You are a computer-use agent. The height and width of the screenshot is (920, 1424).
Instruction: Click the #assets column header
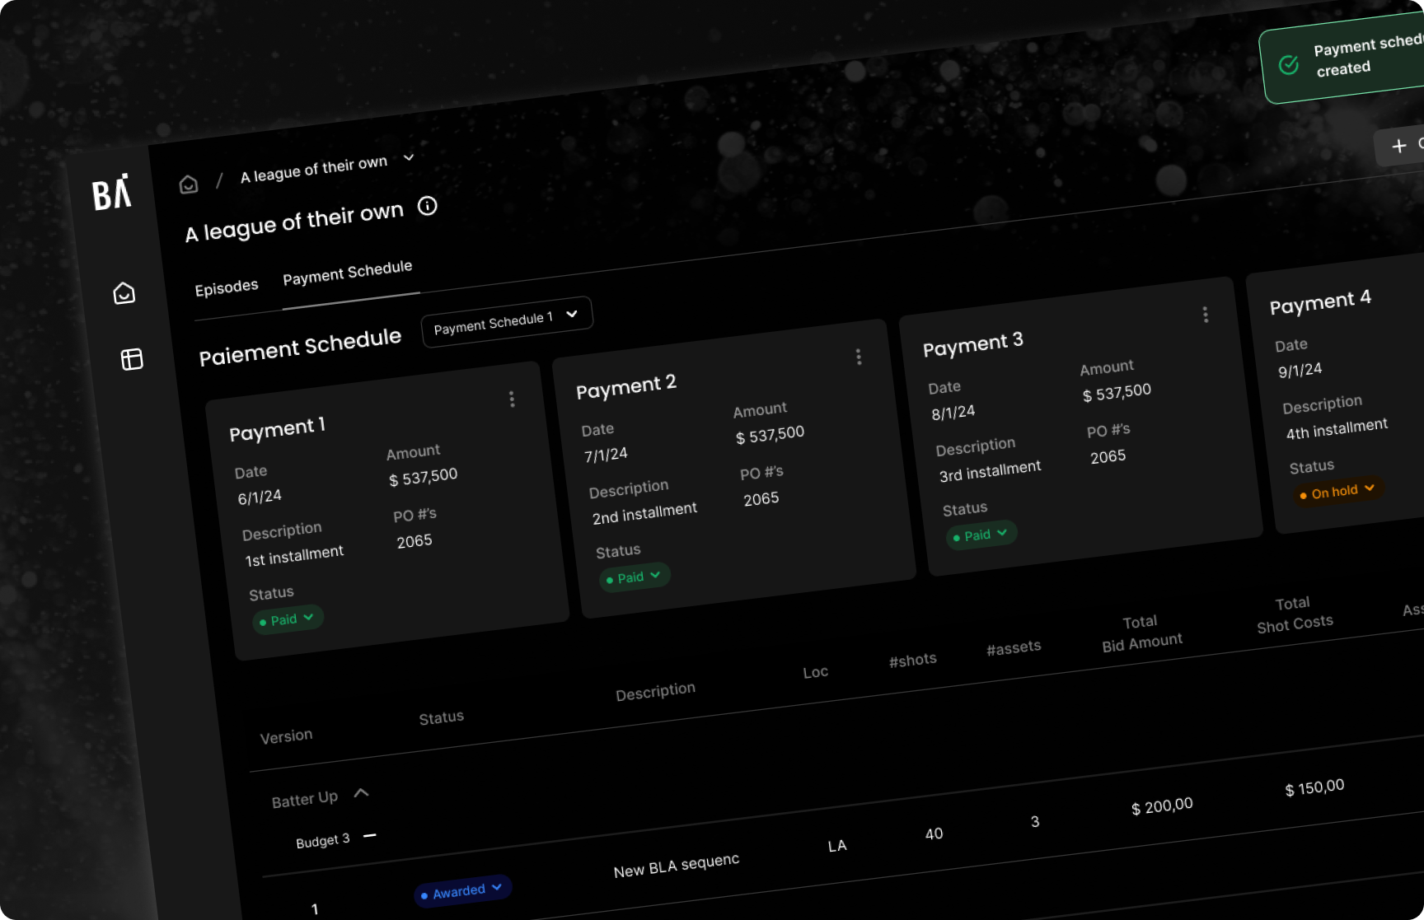[x=1014, y=648]
